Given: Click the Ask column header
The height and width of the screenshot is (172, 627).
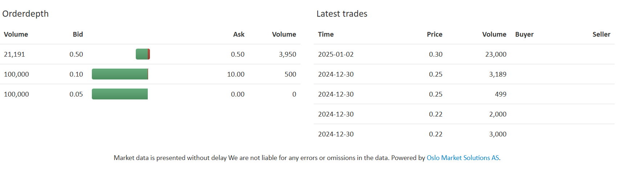Looking at the screenshot, I should point(239,34).
